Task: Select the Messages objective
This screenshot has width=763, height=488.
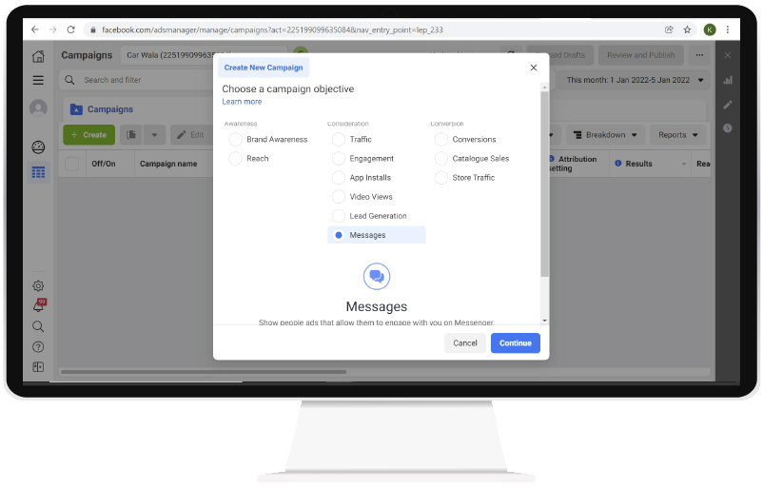Action: 377,235
